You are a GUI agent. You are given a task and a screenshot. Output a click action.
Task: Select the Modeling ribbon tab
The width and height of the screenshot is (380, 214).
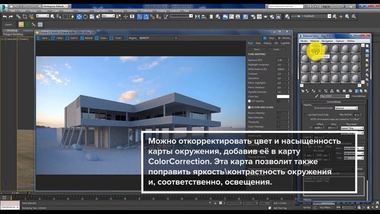12,30
